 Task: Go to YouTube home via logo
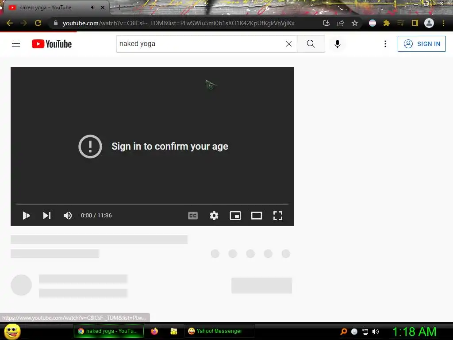pos(52,44)
